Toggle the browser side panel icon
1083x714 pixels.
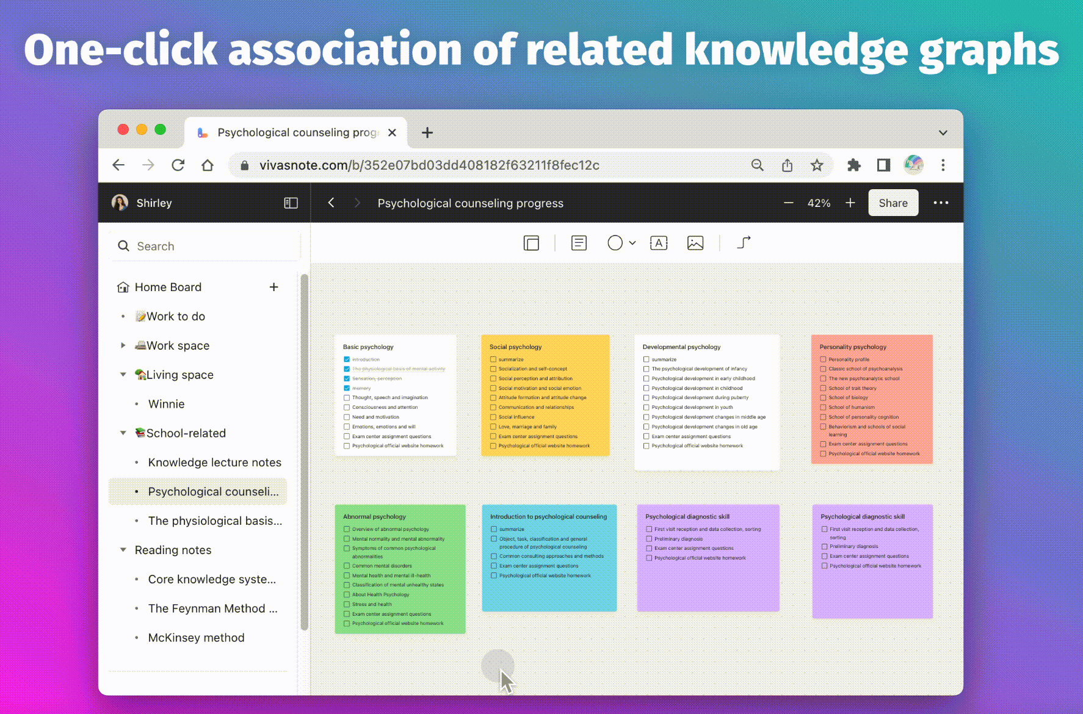tap(883, 165)
